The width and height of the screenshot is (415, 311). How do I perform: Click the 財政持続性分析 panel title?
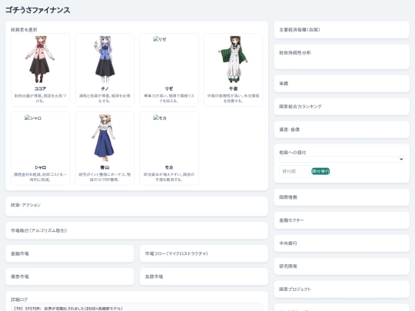point(295,53)
